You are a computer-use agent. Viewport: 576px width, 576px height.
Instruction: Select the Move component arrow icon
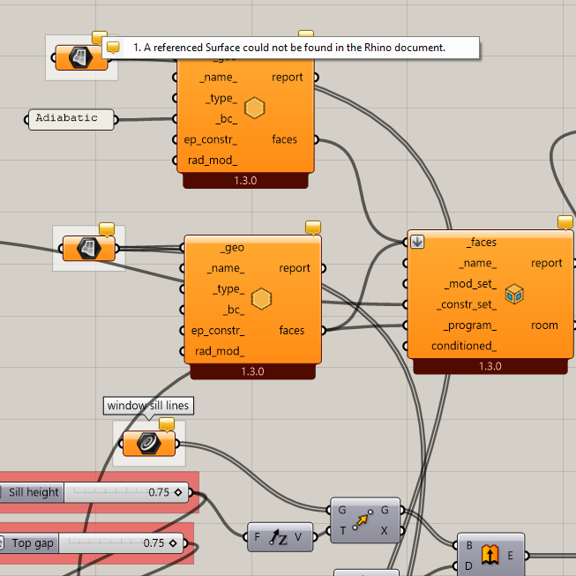click(363, 520)
